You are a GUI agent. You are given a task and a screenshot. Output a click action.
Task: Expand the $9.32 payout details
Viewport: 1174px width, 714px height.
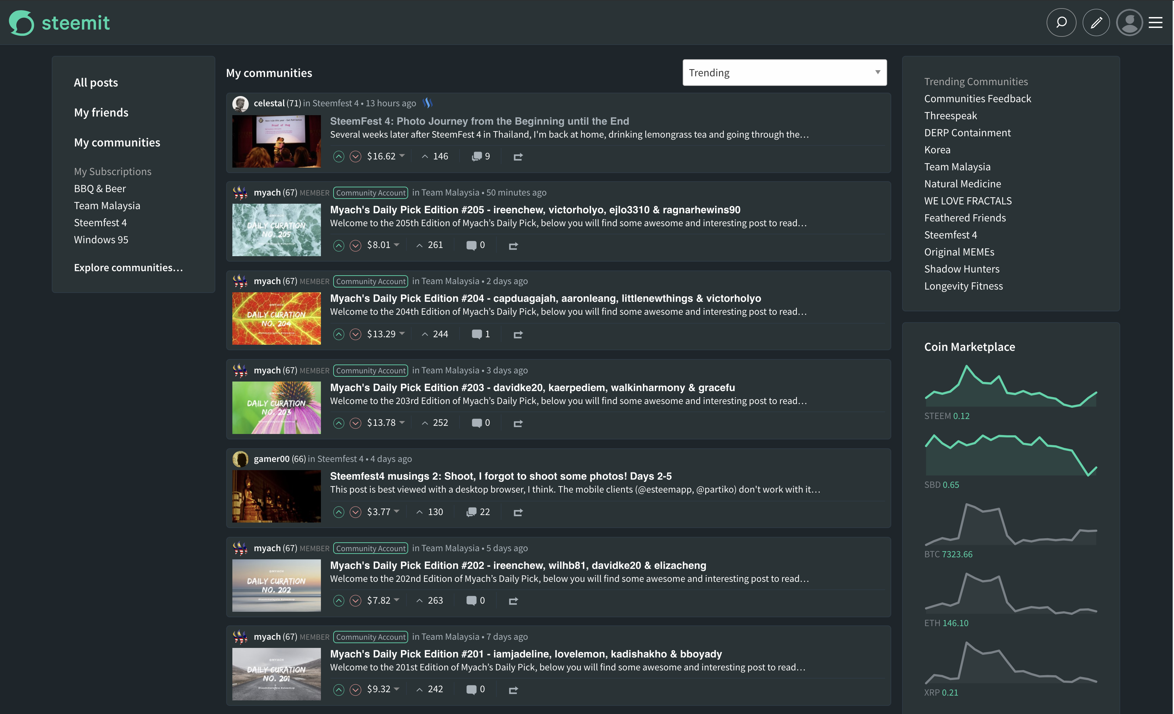click(383, 689)
